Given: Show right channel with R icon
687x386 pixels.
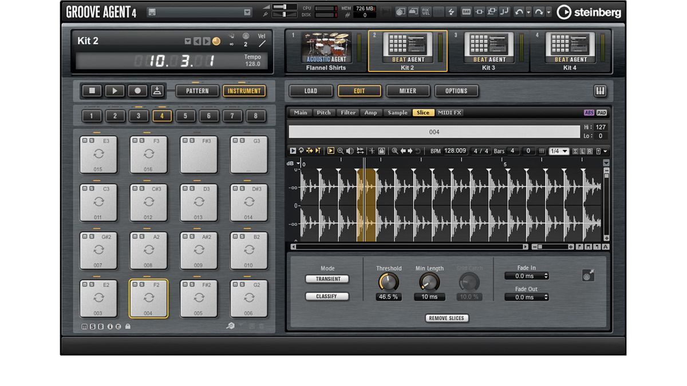Looking at the screenshot, I should [x=590, y=151].
